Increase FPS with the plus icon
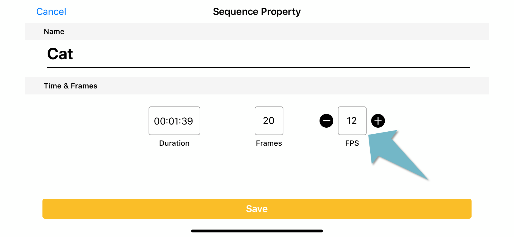The height and width of the screenshot is (237, 514). [x=378, y=121]
